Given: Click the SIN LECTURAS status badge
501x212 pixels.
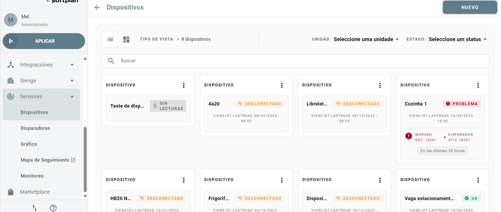Looking at the screenshot, I should [x=168, y=106].
